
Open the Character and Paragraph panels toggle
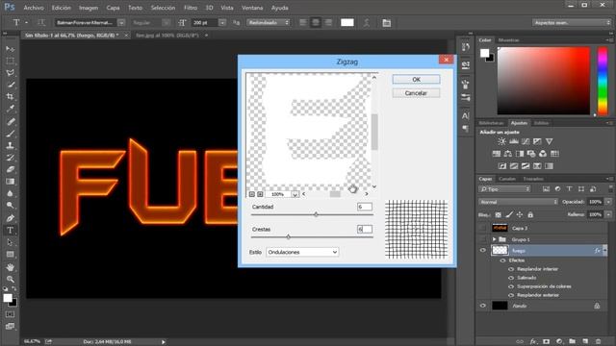point(387,23)
